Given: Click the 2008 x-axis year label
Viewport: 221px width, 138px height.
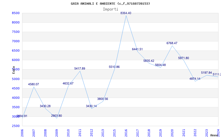Looking at the screenshot, I should [45, 133].
